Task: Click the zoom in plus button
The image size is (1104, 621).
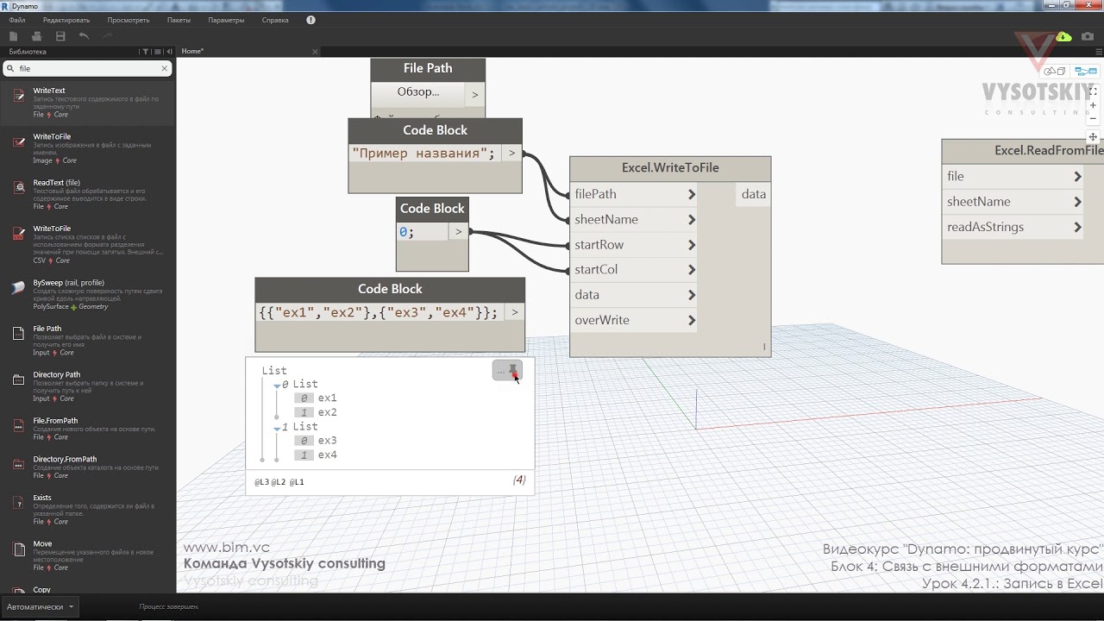Action: 1093,104
